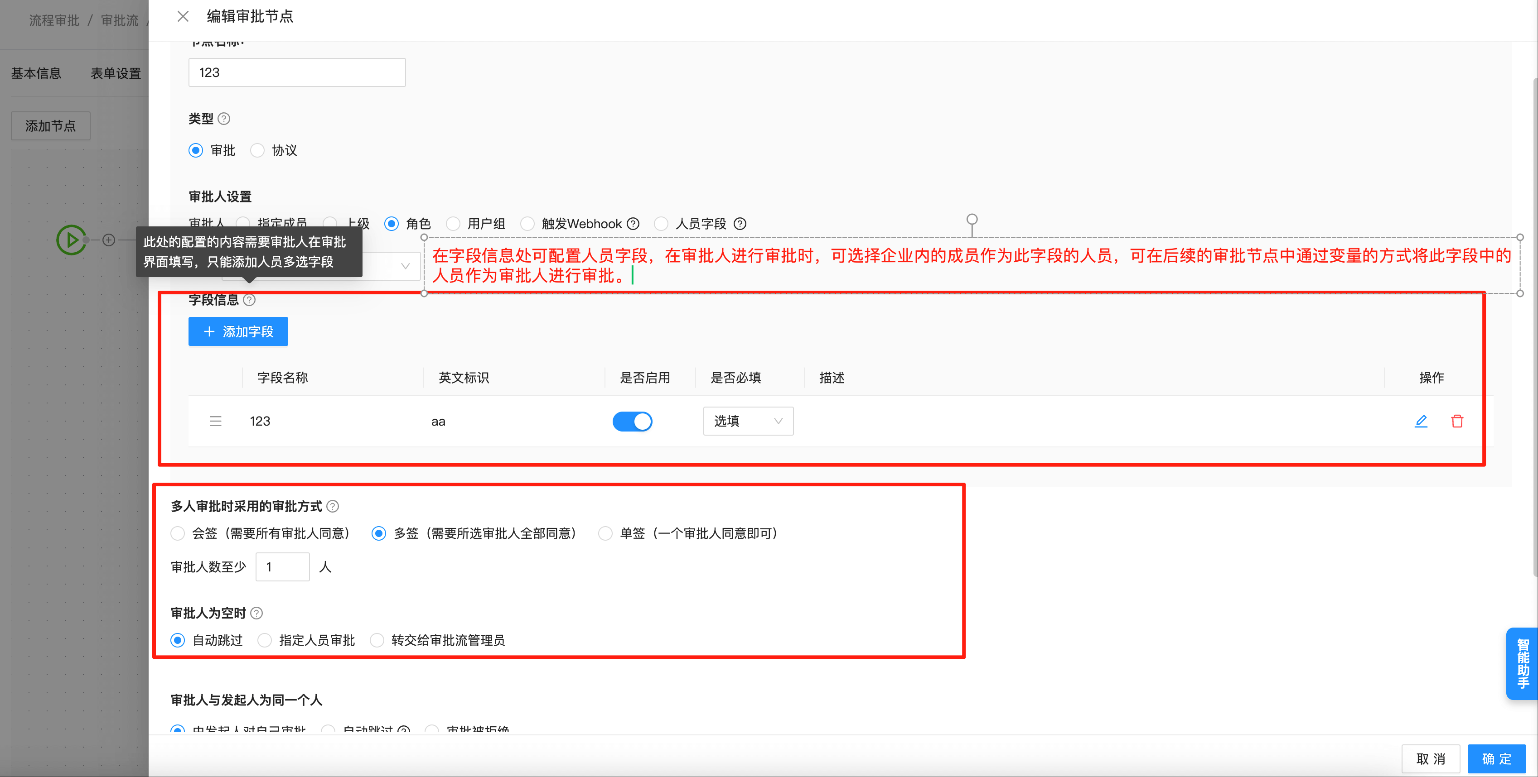The image size is (1538, 777).
Task: Toggle the 是否启用 switch off
Action: (x=632, y=421)
